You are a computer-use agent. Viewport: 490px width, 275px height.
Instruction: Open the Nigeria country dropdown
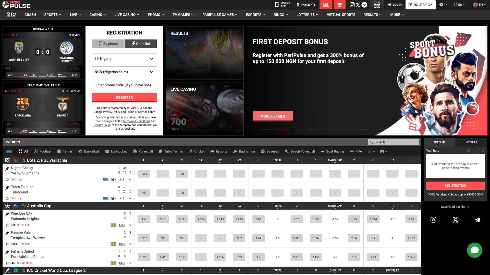tap(124, 59)
